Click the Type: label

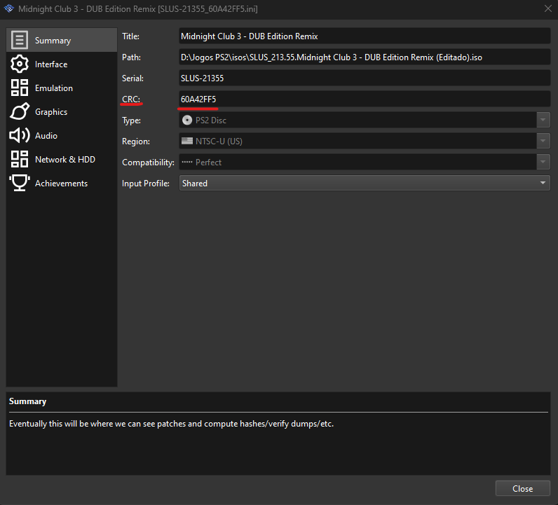click(131, 120)
